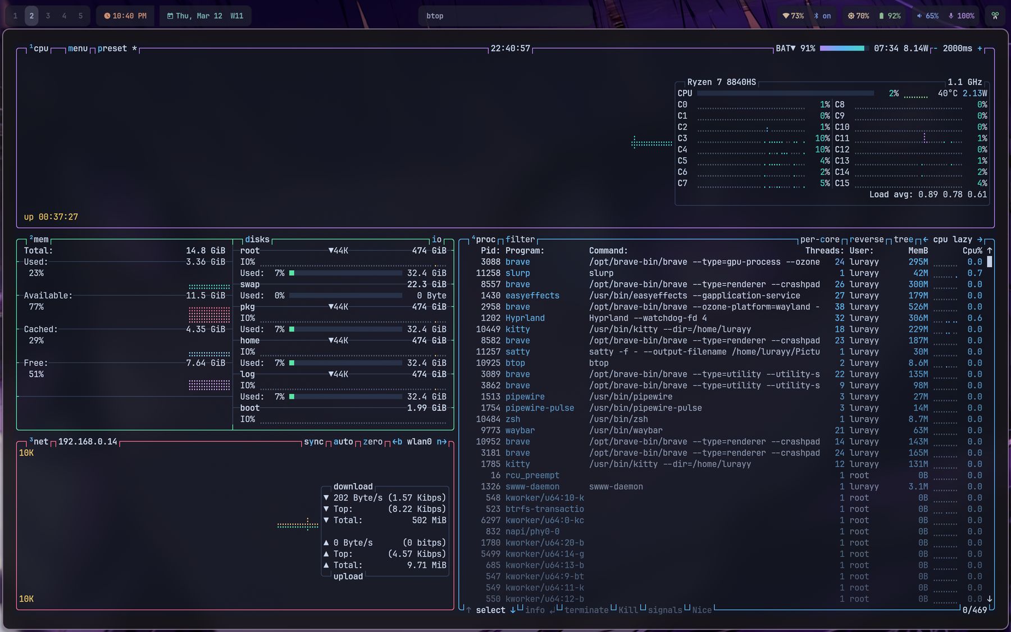Toggle per-core CPU usage in proc box
Screen dimensions: 1011x632
(819, 239)
